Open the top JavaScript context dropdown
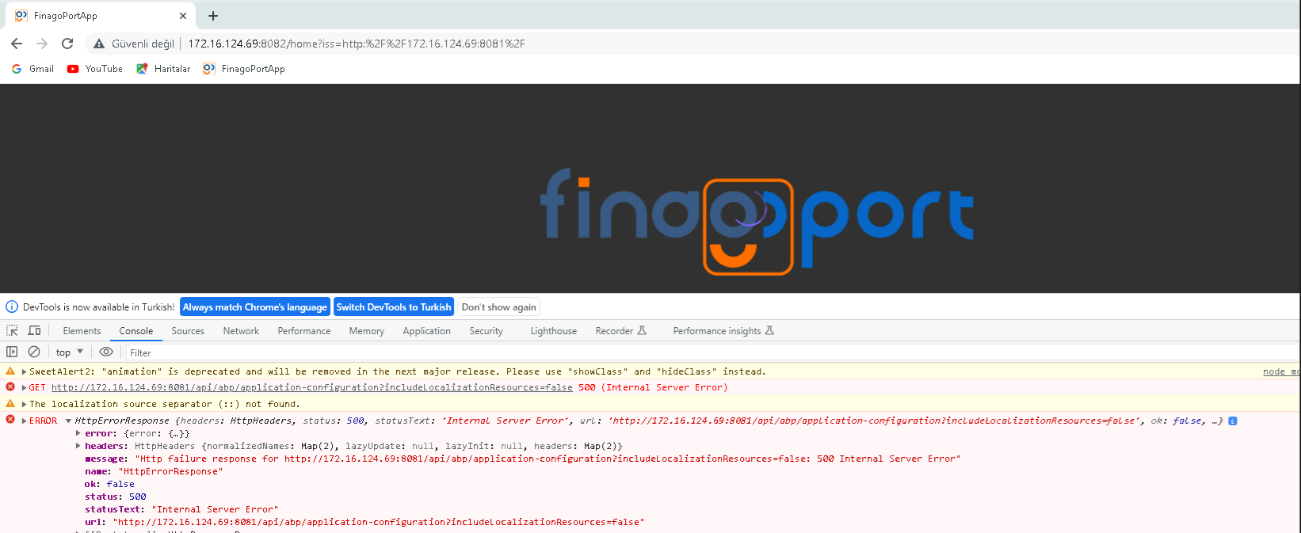1301x533 pixels. tap(69, 352)
